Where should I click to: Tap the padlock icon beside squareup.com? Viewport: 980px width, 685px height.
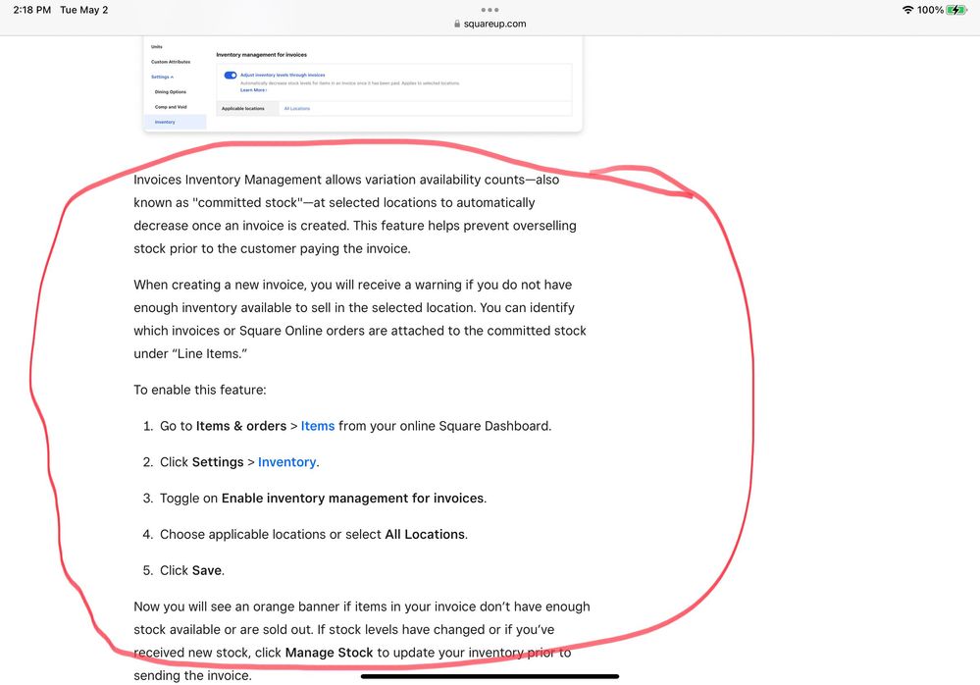point(457,24)
